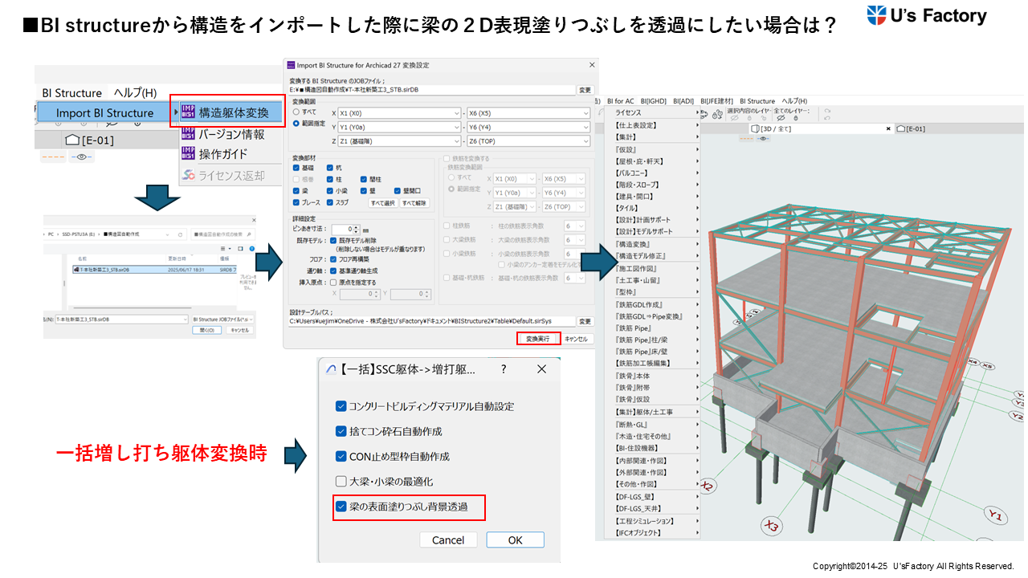Click the house icon on the left E-01 tab
This screenshot has width=1028, height=578.
point(71,140)
